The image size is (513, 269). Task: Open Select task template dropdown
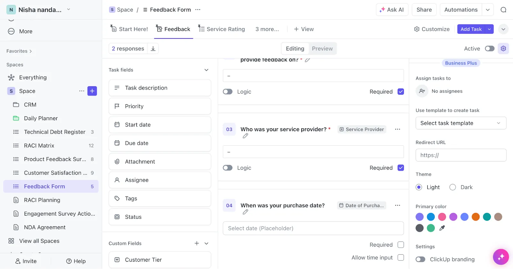pos(461,123)
